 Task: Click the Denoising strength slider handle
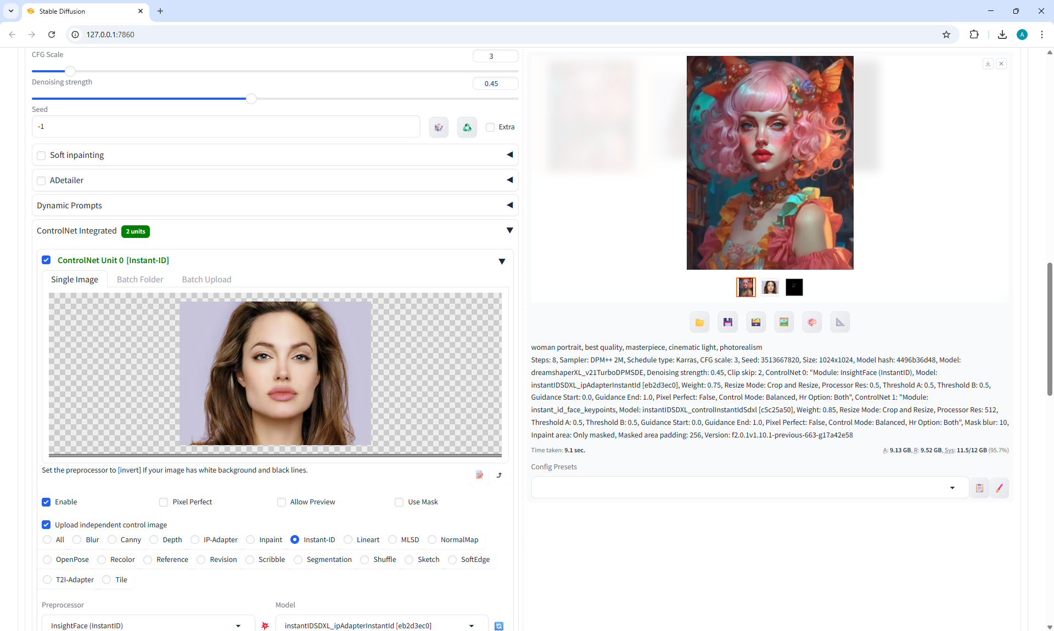(251, 99)
